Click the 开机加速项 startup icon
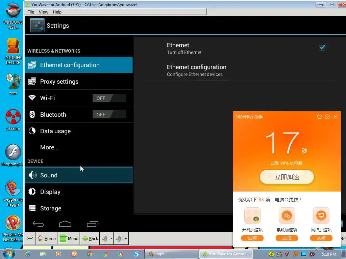 click(252, 215)
